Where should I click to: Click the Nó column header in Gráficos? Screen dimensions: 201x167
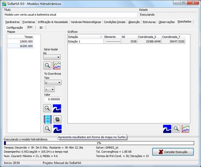pyautogui.click(x=129, y=37)
